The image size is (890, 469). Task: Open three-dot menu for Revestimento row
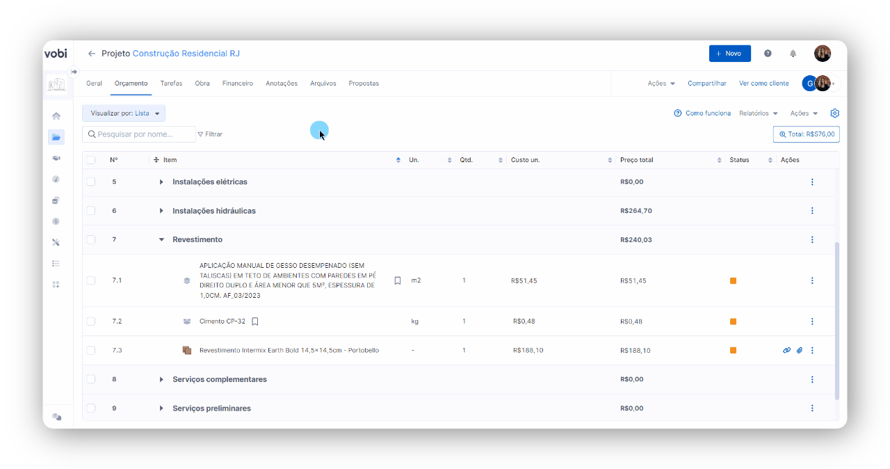click(812, 240)
